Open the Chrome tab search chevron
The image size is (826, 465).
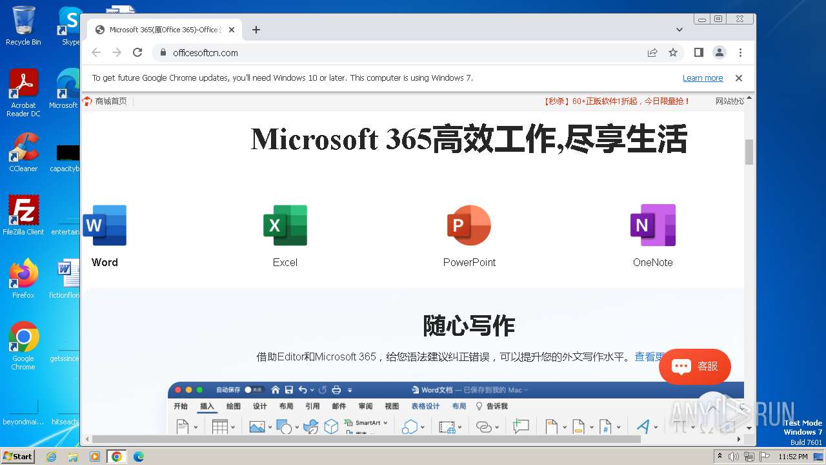click(679, 30)
